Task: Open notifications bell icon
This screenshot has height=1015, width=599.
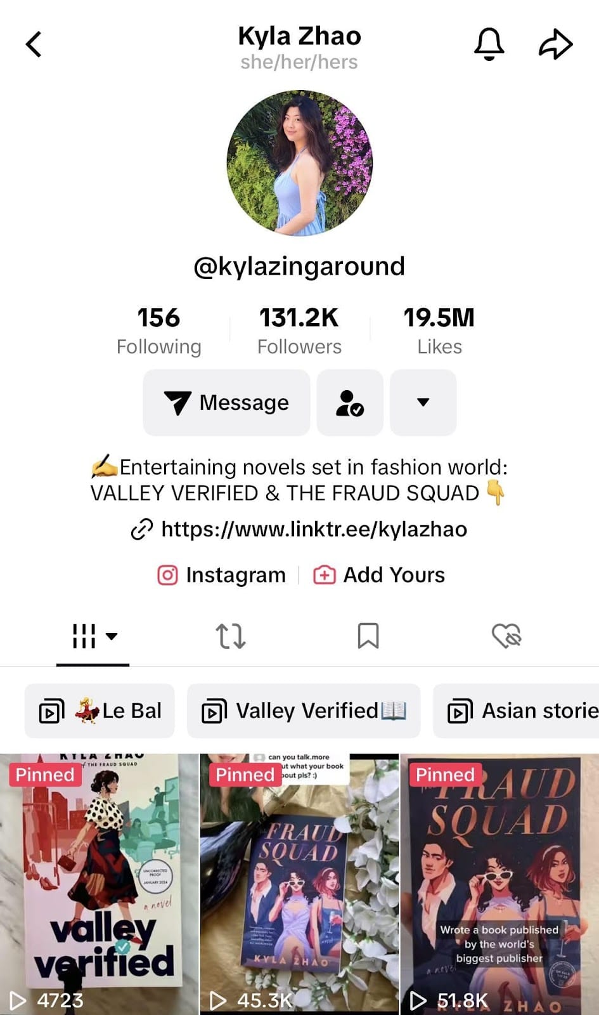Action: pos(489,44)
